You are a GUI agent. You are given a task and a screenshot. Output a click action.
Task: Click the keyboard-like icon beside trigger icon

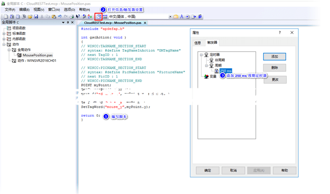click(105, 16)
